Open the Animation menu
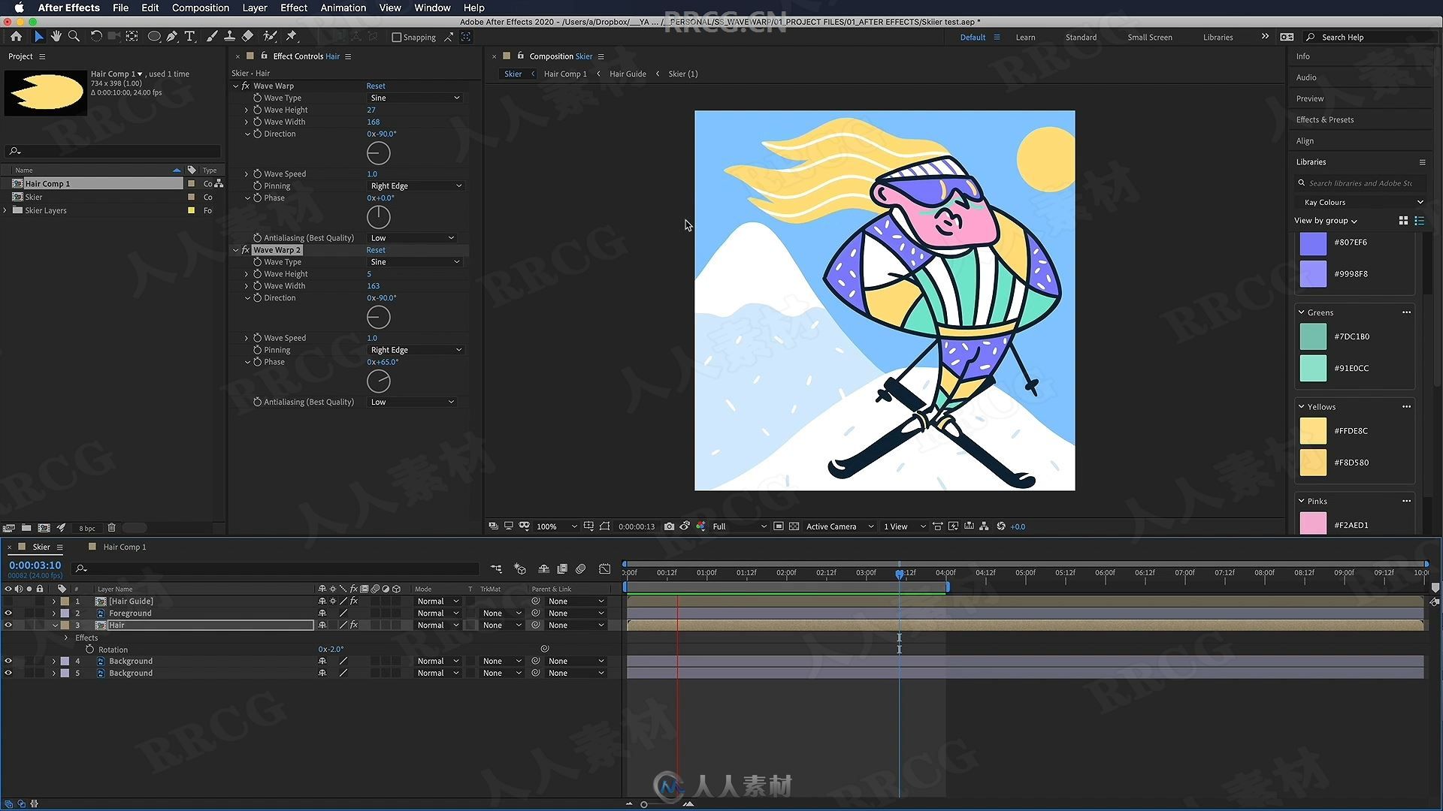Viewport: 1443px width, 811px height. click(x=343, y=8)
